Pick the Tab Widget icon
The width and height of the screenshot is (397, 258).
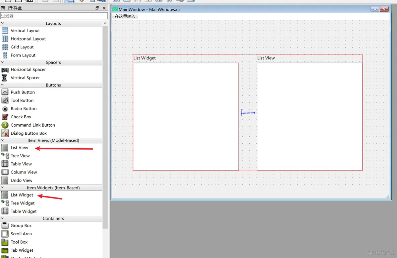(x=5, y=250)
